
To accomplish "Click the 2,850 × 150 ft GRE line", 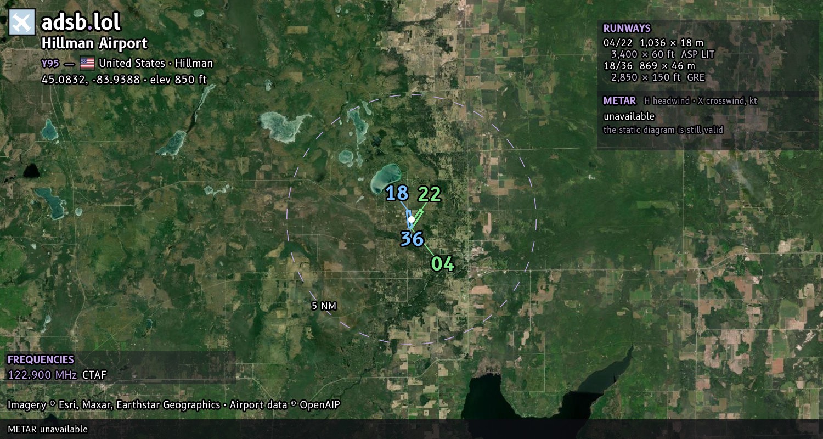I will pyautogui.click(x=658, y=77).
